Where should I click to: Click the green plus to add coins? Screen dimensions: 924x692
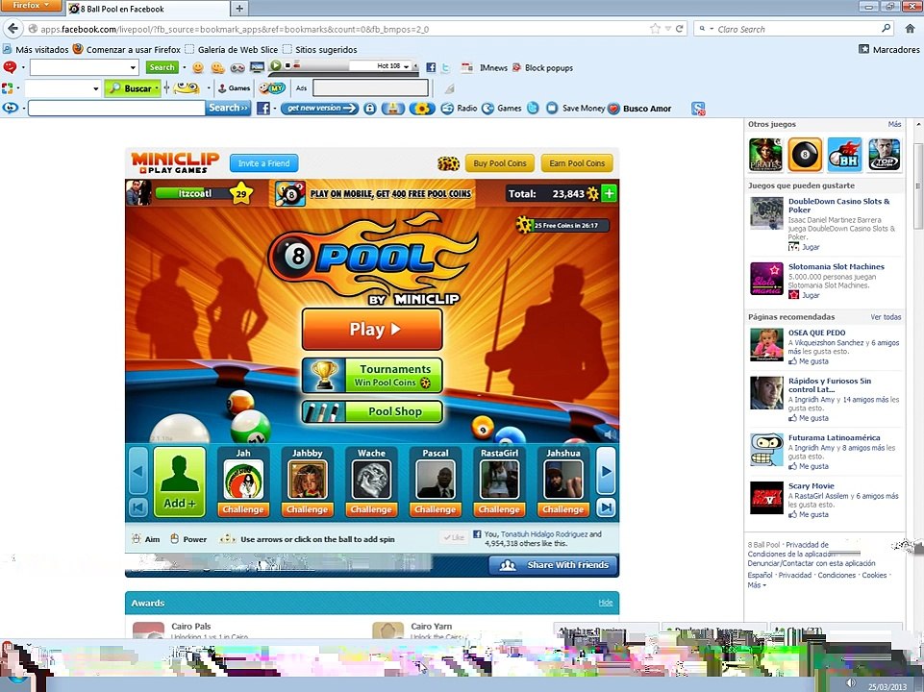point(609,193)
